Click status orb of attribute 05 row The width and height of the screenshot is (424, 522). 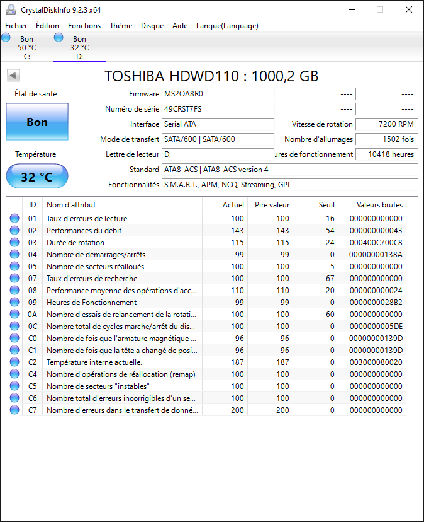pos(14,266)
